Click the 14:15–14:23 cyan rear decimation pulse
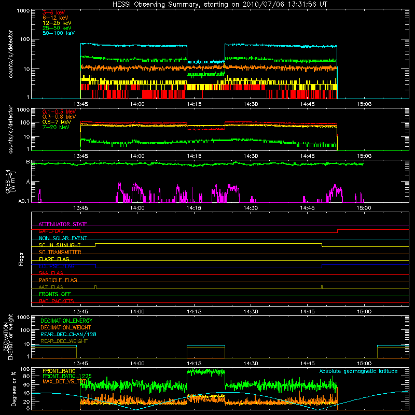 pos(206,345)
